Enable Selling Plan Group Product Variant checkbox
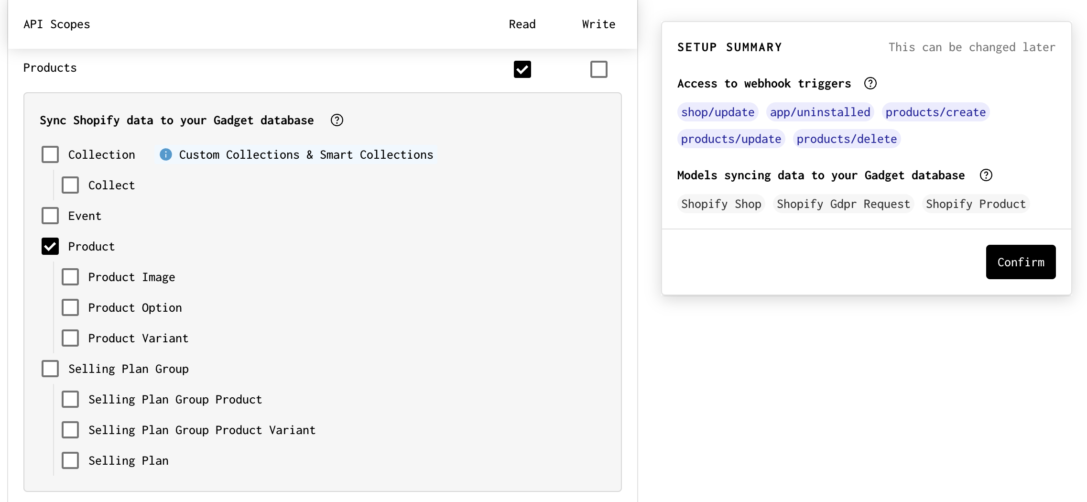The height and width of the screenshot is (502, 1087). 70,430
